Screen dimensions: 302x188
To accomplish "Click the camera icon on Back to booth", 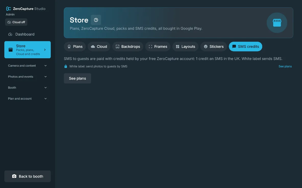I will [x=14, y=176].
